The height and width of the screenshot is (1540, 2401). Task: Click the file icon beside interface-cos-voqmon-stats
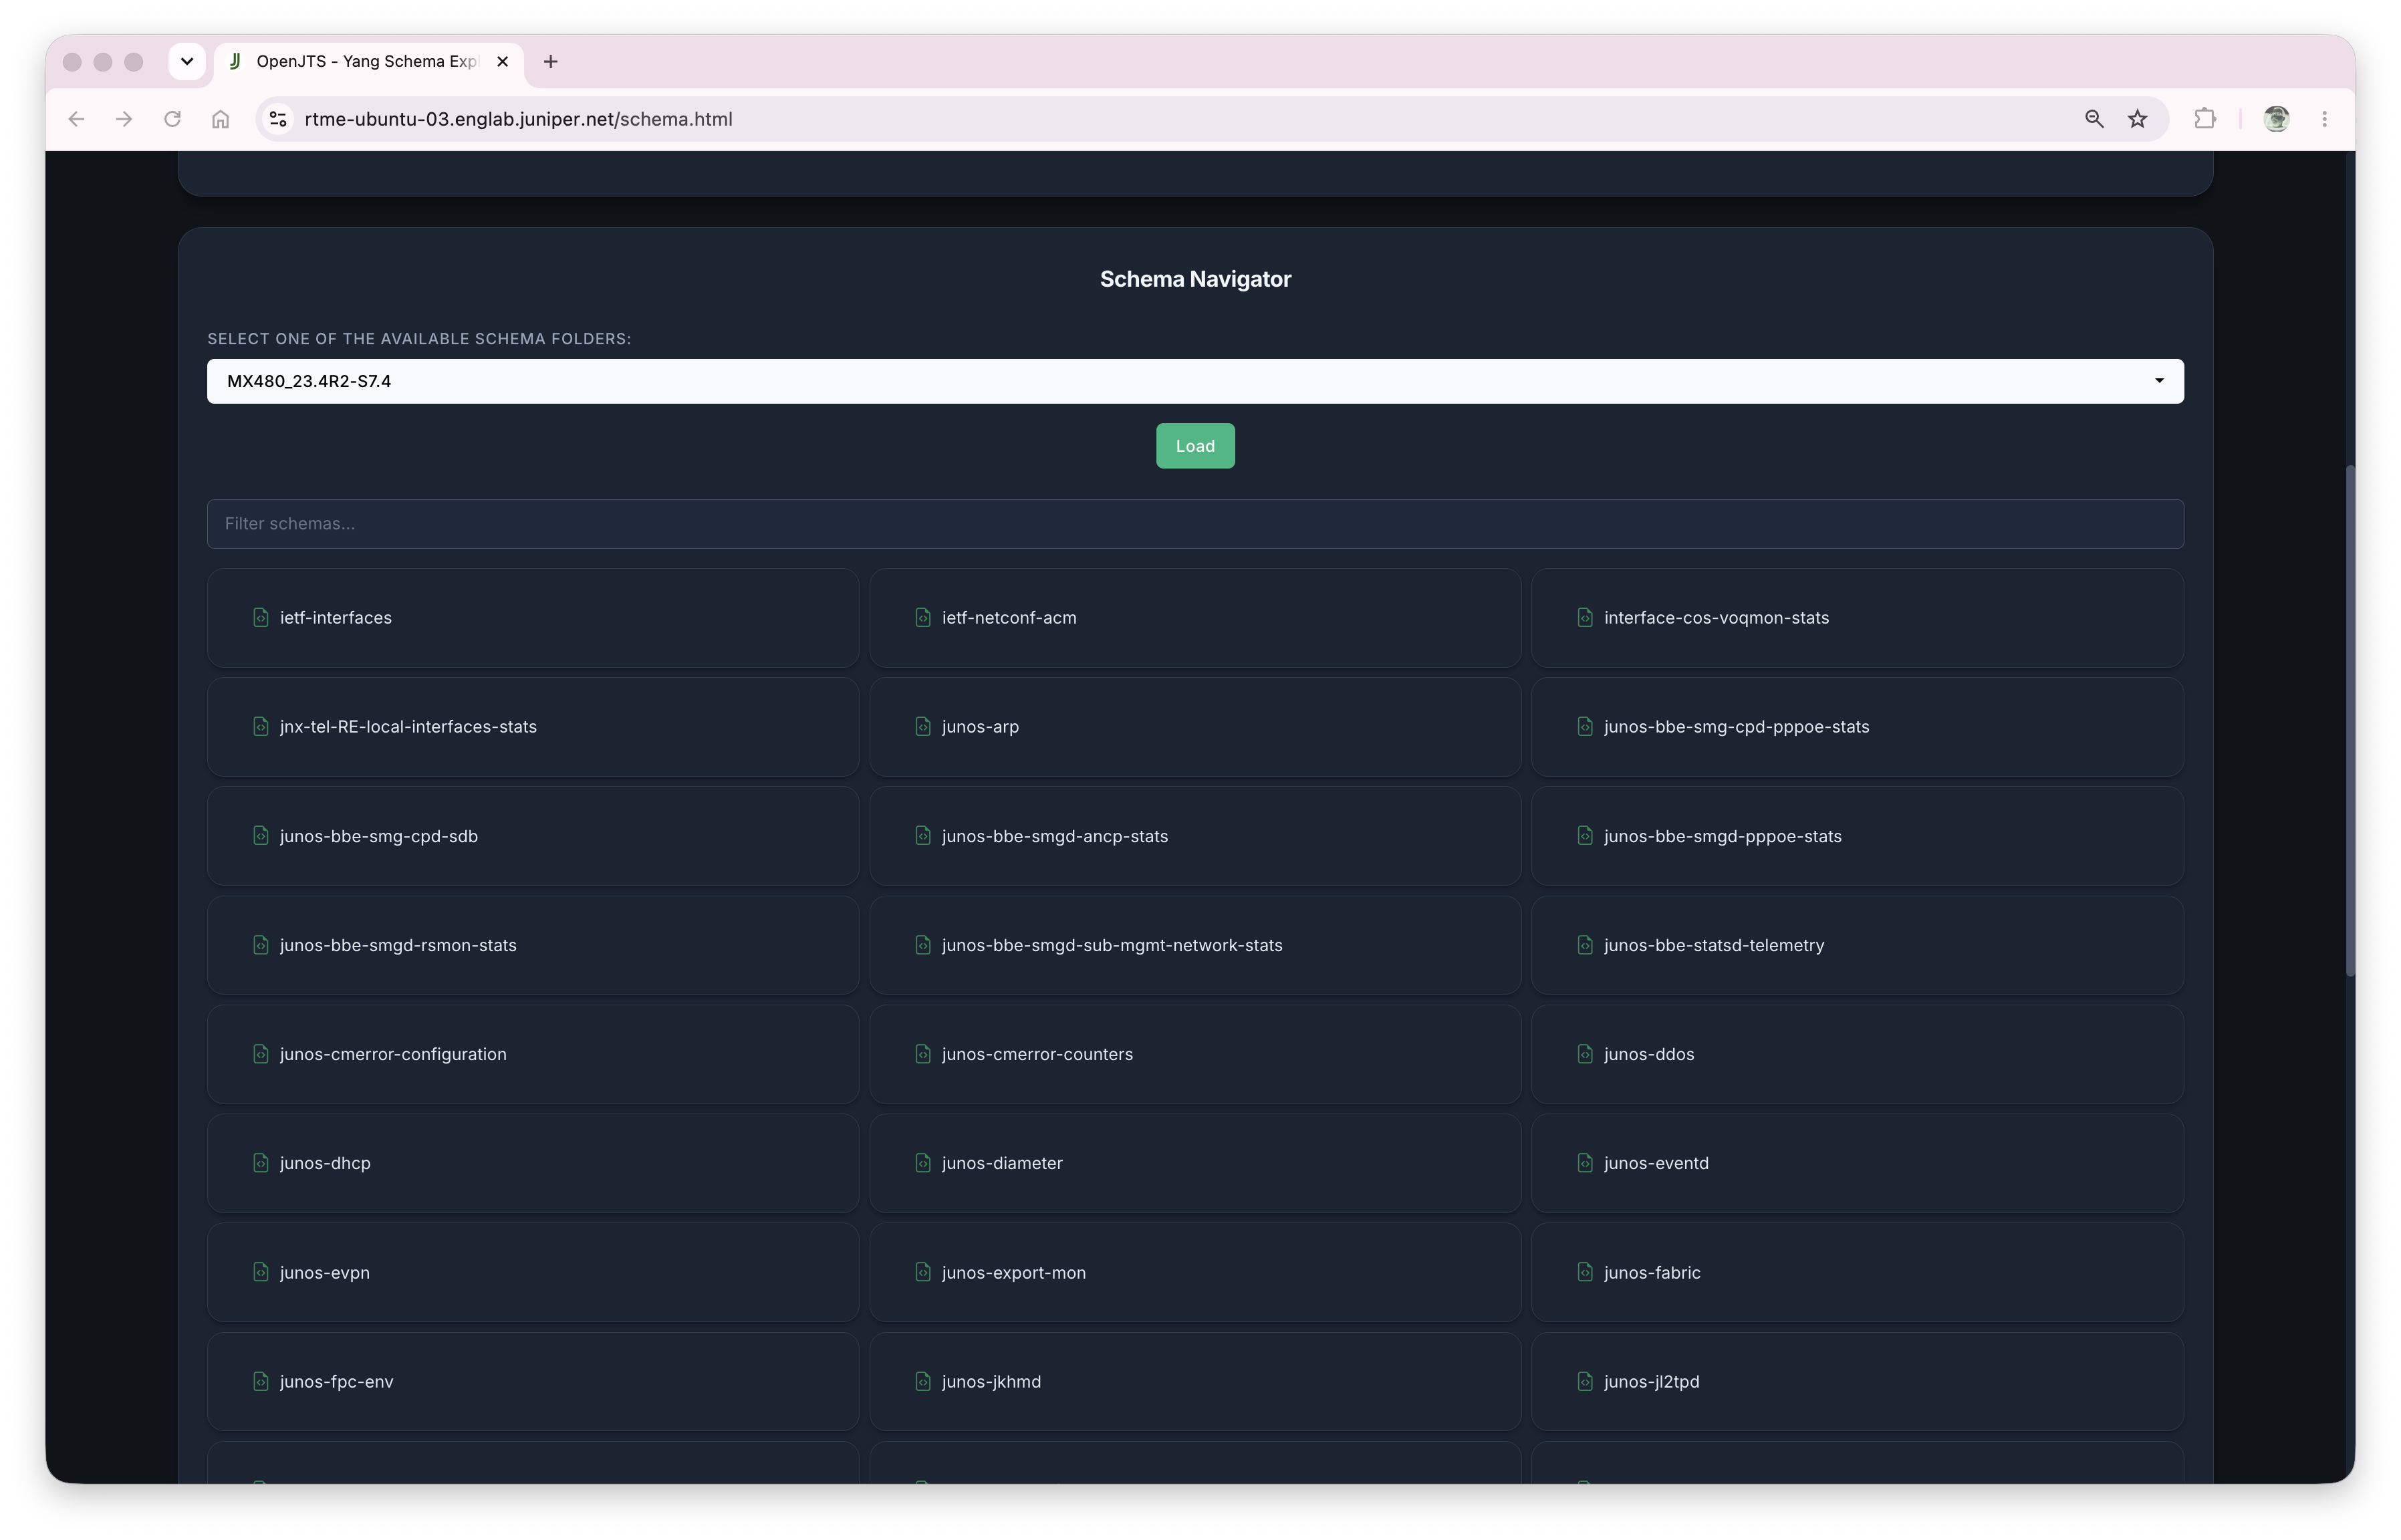click(x=1585, y=618)
